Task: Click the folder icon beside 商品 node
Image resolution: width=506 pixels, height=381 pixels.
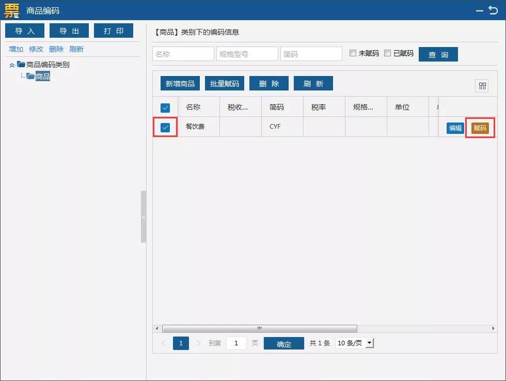Action: [x=30, y=76]
